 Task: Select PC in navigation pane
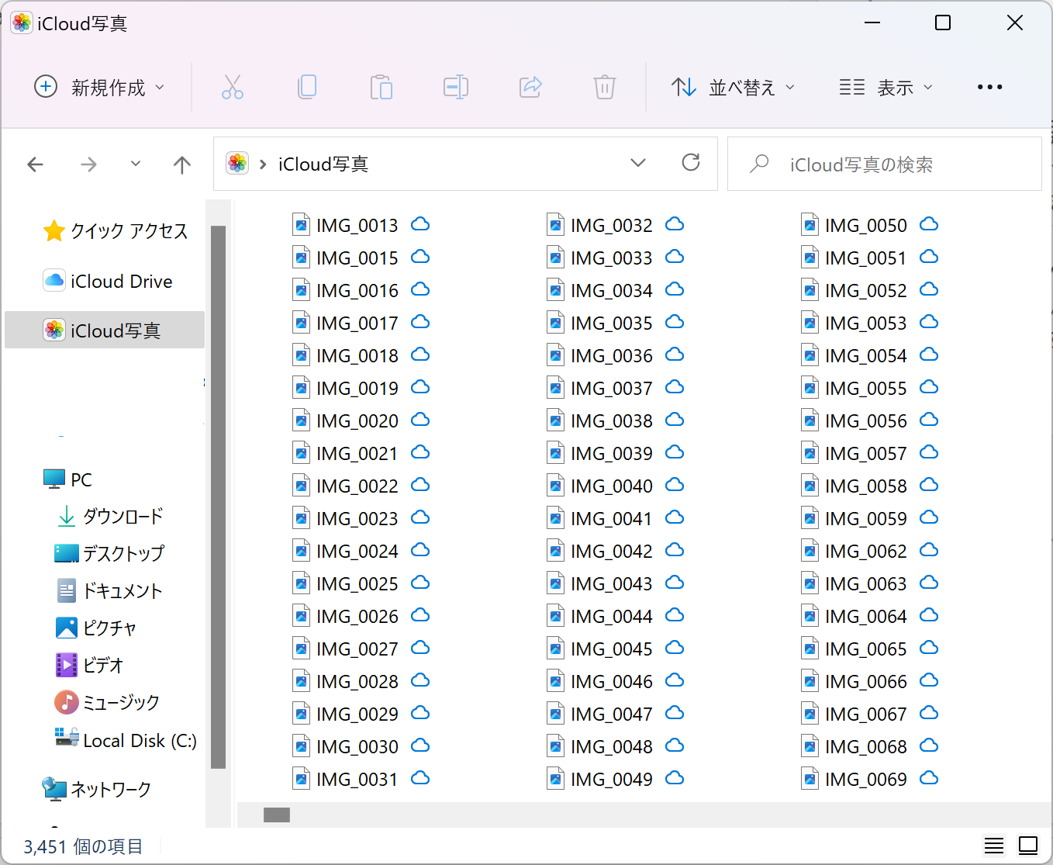point(68,479)
